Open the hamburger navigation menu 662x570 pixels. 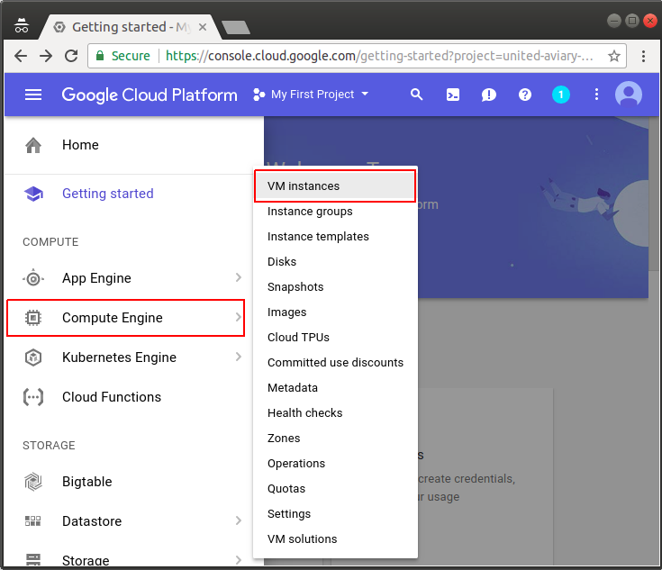coord(33,95)
